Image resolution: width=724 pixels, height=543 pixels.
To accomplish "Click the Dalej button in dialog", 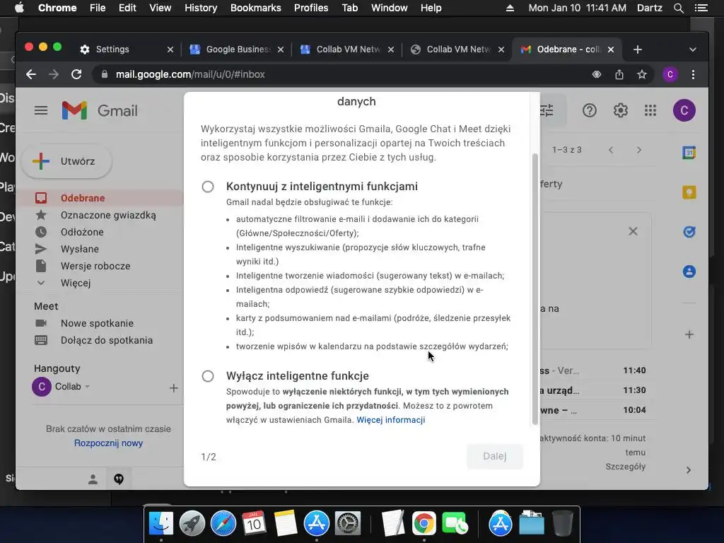I will click(x=494, y=456).
